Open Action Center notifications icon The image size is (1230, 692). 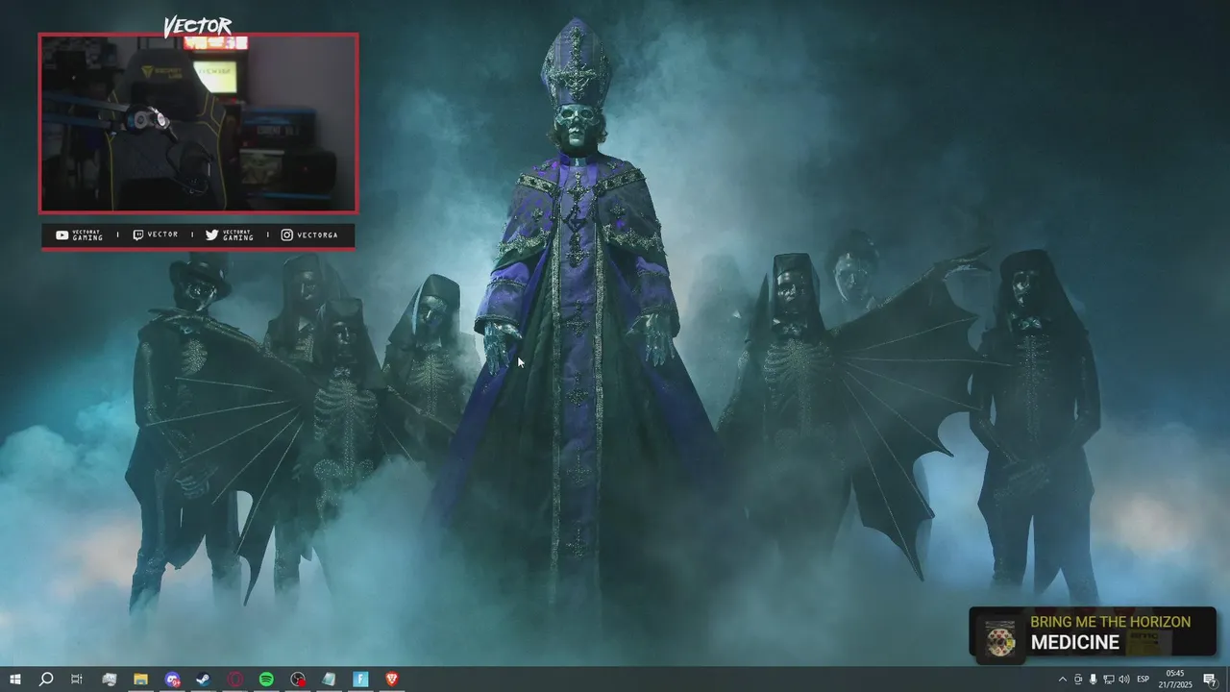click(x=1210, y=680)
